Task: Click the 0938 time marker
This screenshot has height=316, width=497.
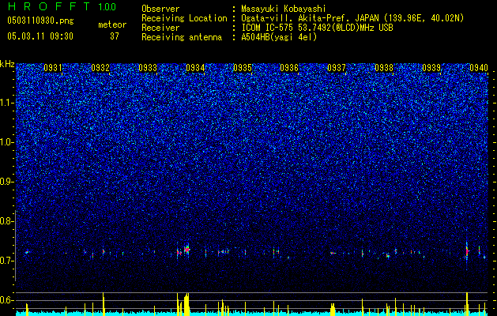Action: click(384, 68)
